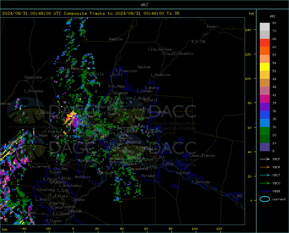Pick the magenta 42 dBZ swatch
Image resolution: width=289 pixels, height=233 pixels.
[265, 99]
